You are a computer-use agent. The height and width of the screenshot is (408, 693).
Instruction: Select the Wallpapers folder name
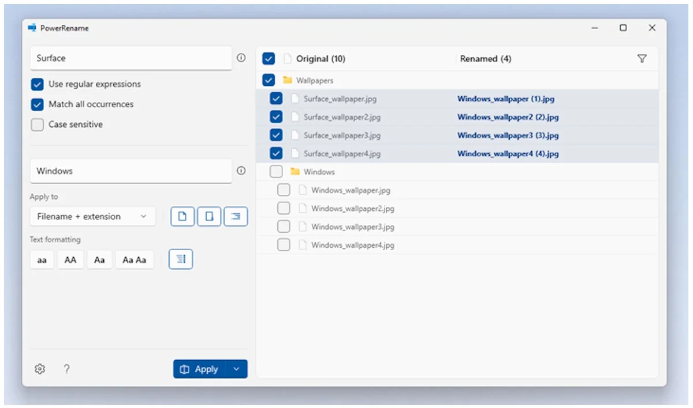click(x=315, y=80)
